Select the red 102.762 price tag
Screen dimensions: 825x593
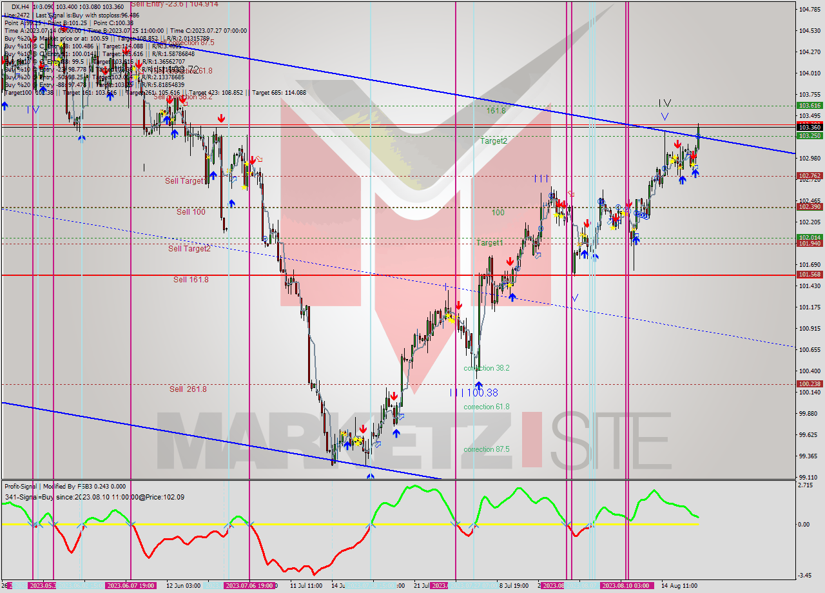coord(810,175)
